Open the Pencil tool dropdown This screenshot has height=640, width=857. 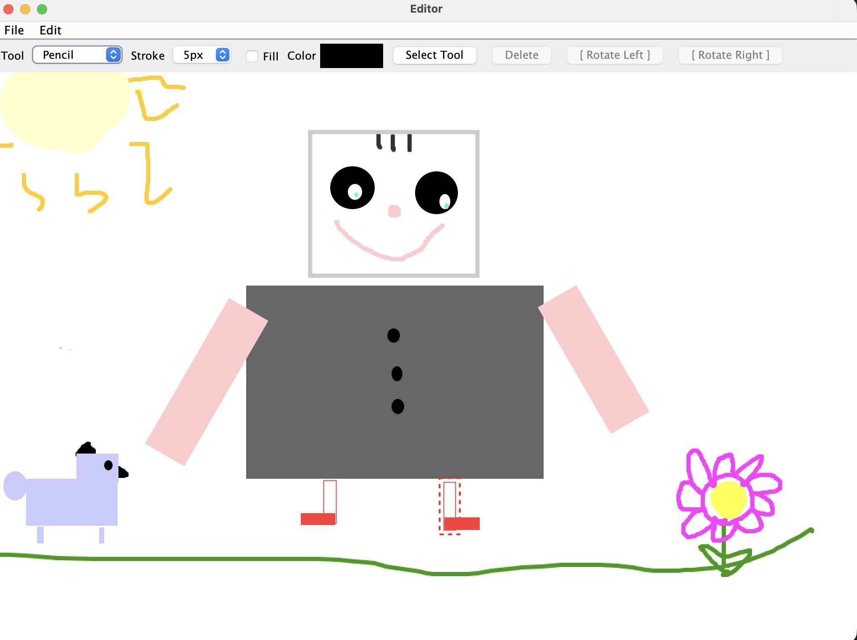point(77,55)
